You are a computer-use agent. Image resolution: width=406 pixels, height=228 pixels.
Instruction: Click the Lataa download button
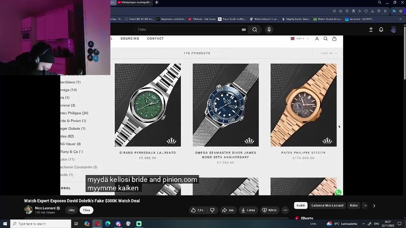coord(248,210)
